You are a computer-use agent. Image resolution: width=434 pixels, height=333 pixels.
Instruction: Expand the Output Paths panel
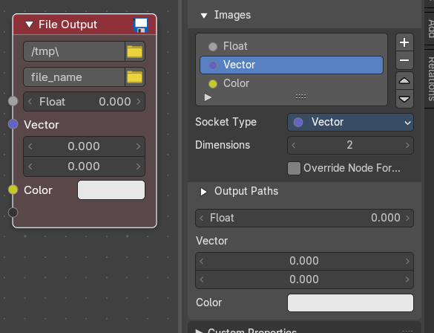(x=203, y=192)
